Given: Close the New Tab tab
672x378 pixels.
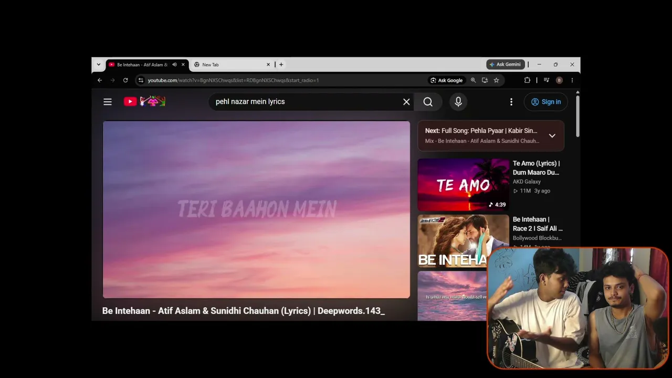Looking at the screenshot, I should coord(268,65).
